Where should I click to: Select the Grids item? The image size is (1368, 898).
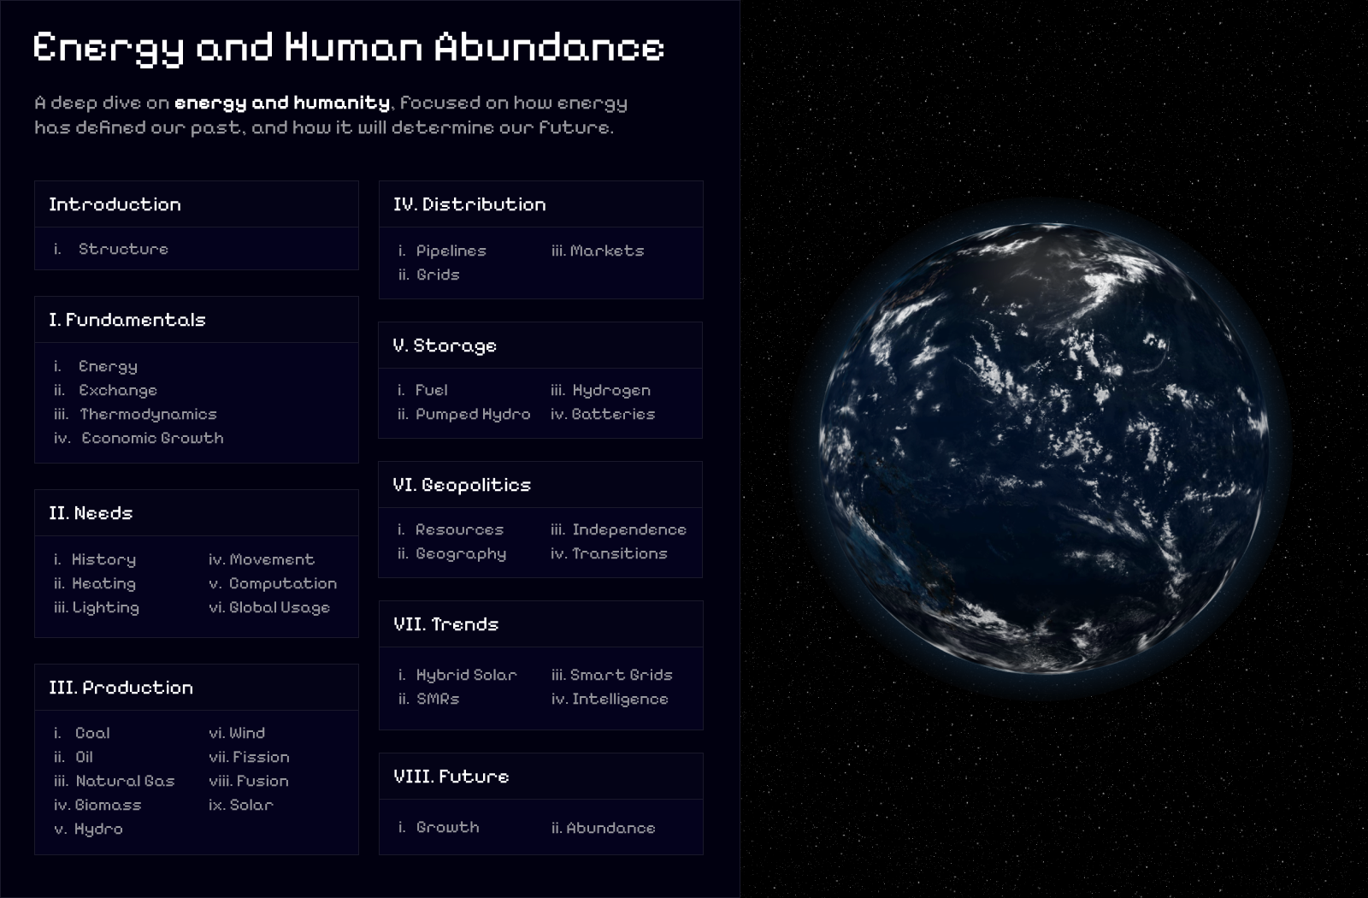[437, 275]
